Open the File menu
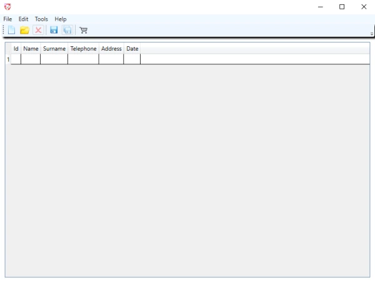The image size is (375, 281). point(7,19)
